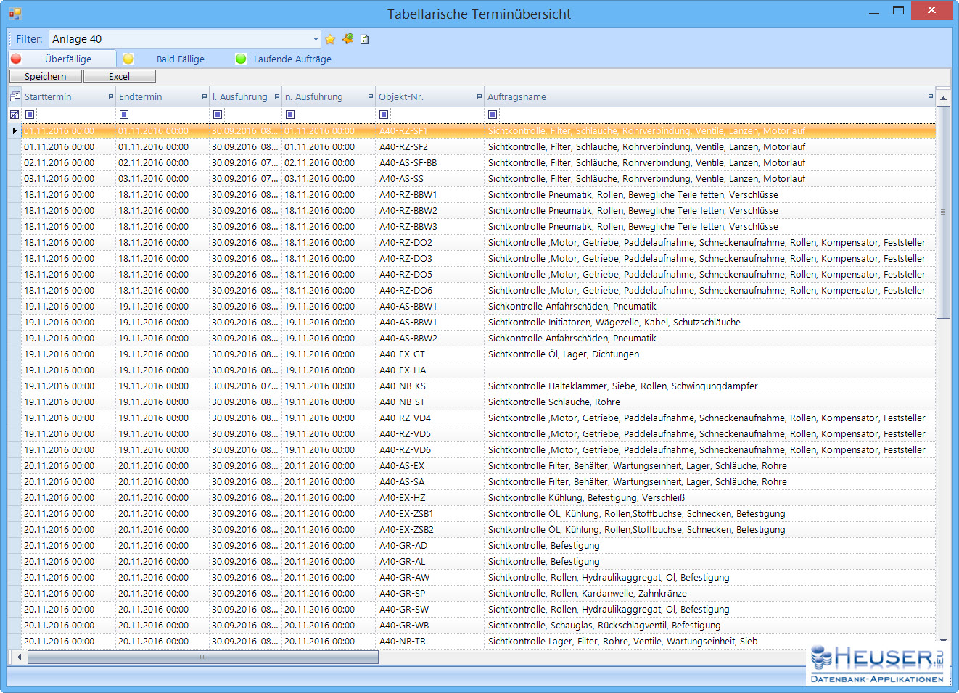
Task: Click the yellow star favorite icon
Action: 330,39
